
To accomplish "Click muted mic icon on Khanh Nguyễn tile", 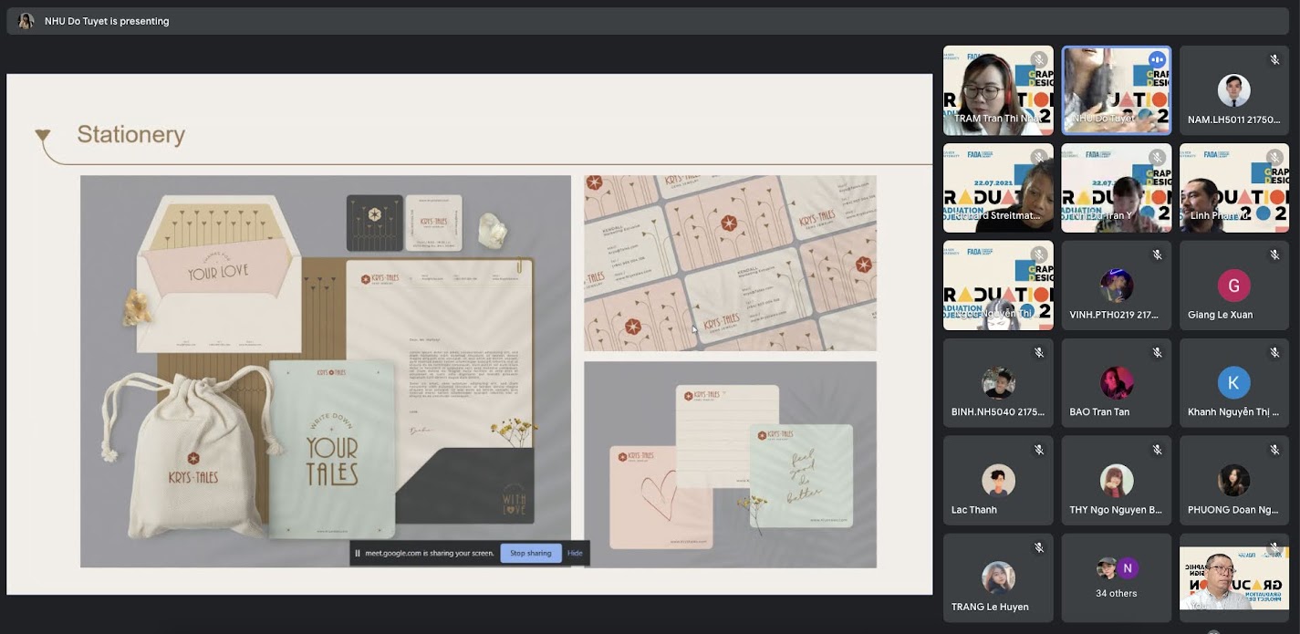I will click(1274, 352).
